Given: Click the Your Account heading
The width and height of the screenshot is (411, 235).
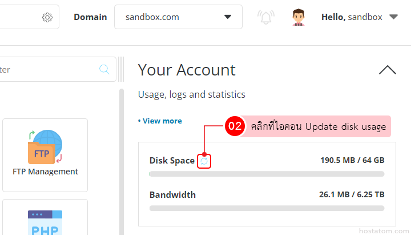Looking at the screenshot, I should click(x=187, y=70).
